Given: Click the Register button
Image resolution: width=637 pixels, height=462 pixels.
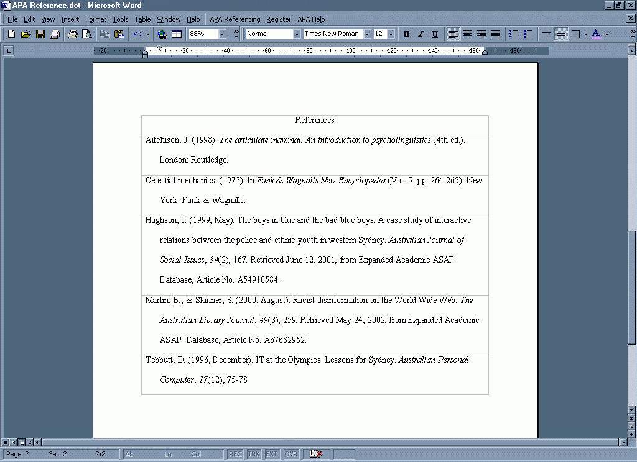Looking at the screenshot, I should point(278,19).
